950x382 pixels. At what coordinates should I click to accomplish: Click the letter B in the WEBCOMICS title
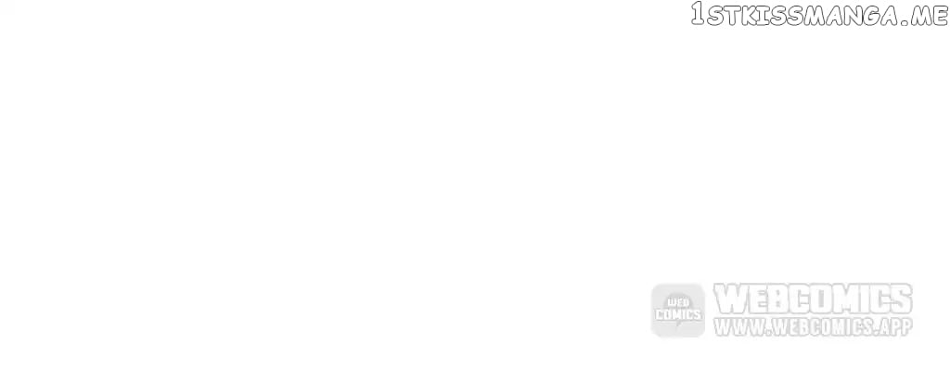point(778,299)
